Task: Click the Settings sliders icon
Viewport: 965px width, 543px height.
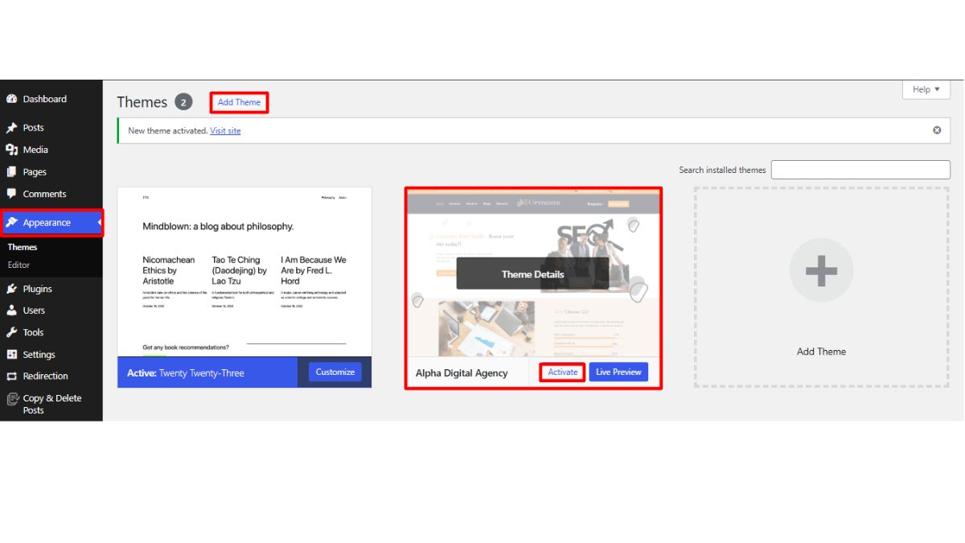Action: 12,355
